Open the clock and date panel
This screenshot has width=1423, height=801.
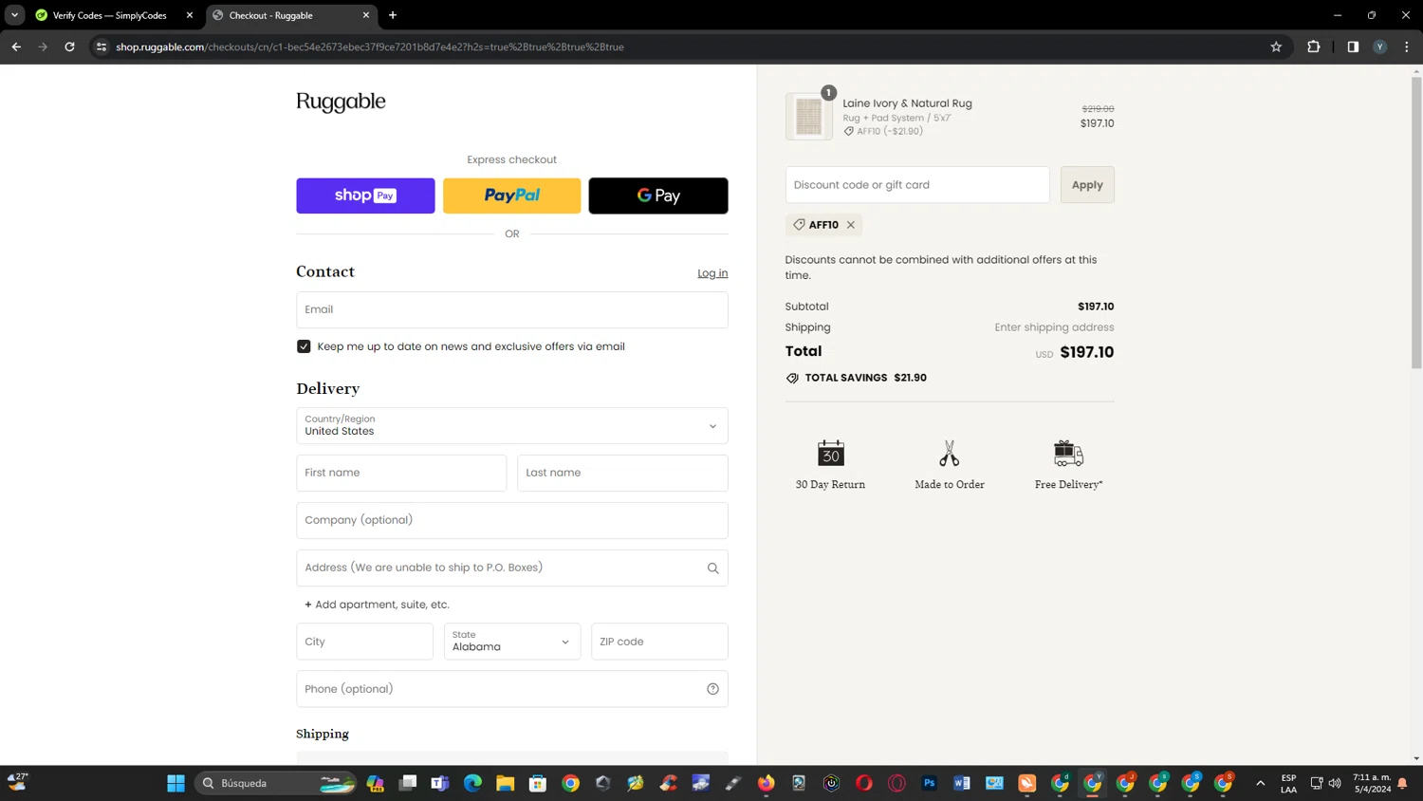pos(1372,783)
